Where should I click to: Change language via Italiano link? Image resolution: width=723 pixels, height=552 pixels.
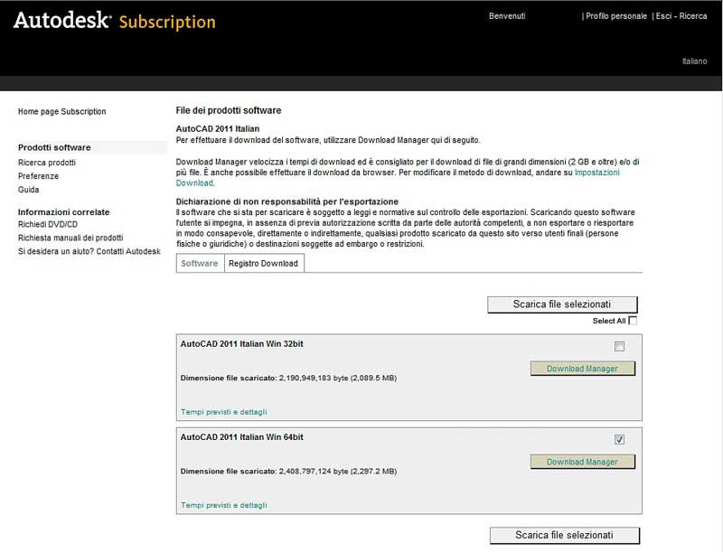[694, 61]
